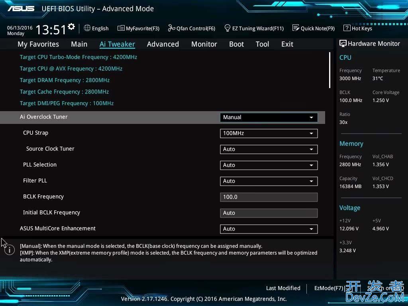The height and width of the screenshot is (306, 408).
Task: Click the memory Capacity value 16384 MB
Action: click(351, 186)
